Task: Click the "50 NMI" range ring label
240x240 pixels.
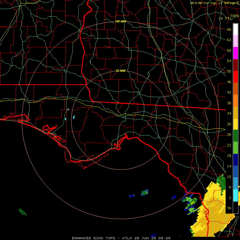Action: 121,71
